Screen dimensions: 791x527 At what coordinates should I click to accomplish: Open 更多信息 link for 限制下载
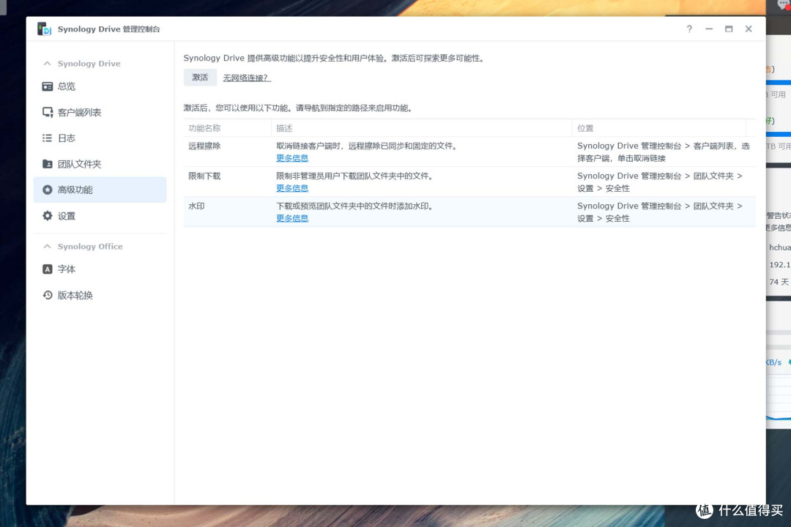pos(292,188)
